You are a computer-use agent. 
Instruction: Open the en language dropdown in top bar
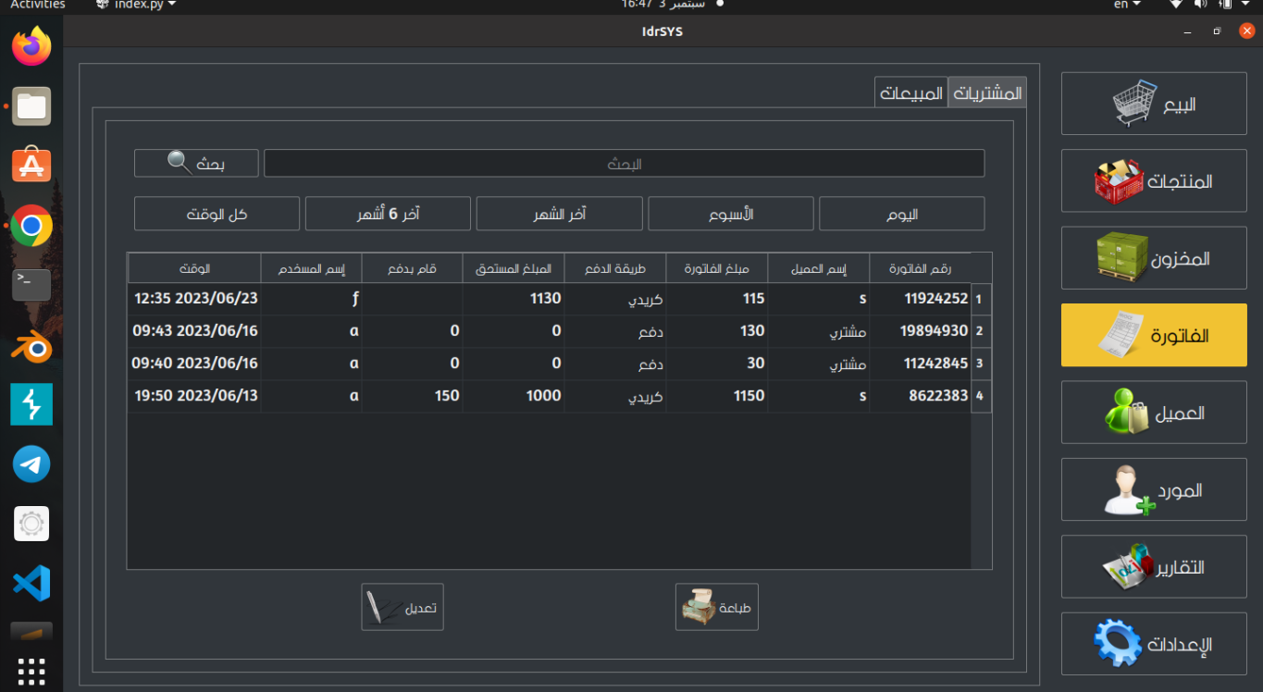[x=1126, y=5]
